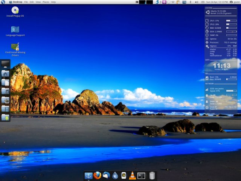Open the guest user session menu

[235, 2]
